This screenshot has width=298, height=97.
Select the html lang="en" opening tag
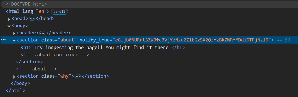[28, 11]
